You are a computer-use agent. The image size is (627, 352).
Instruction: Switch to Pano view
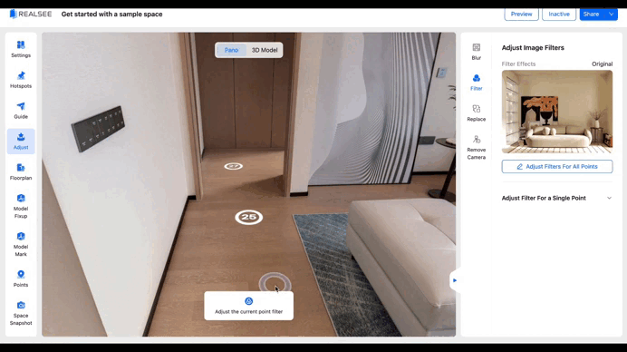tap(231, 50)
